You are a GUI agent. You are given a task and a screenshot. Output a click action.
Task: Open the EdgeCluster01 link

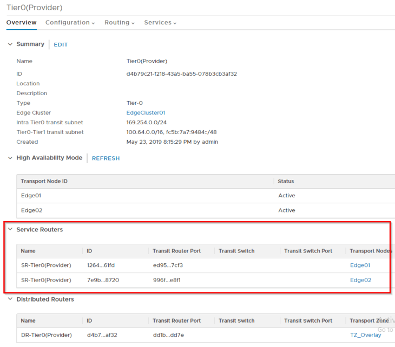(x=146, y=113)
